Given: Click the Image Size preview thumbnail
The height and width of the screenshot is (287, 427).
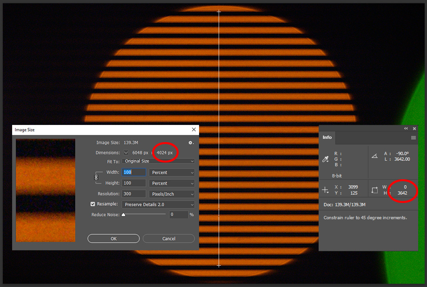Looking at the screenshot, I should tap(46, 190).
